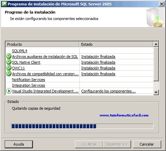
Task: Click the Cancelar button
Action: pyautogui.click(x=147, y=144)
